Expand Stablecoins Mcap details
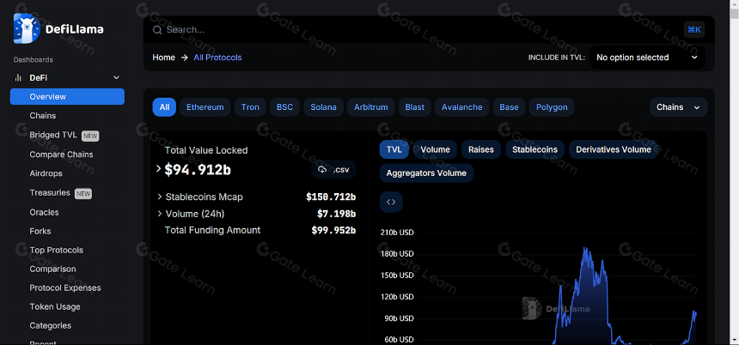Viewport: 739px width, 345px height. pos(160,197)
